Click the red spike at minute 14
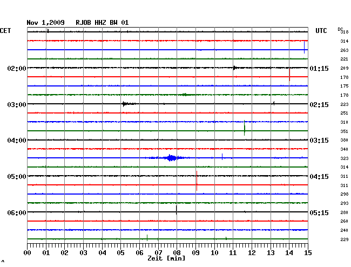This screenshot has width=351, height=267. 289,75
